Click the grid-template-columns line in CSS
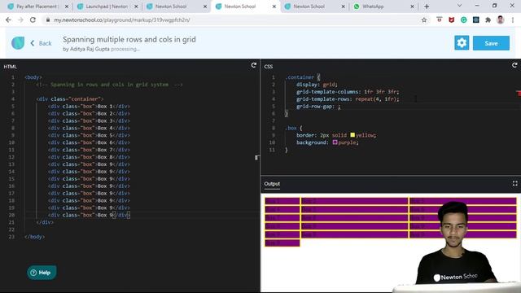Screen dimensions: 521x293 [x=348, y=92]
